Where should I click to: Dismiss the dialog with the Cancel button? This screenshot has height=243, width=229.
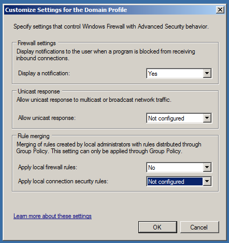[199, 227]
